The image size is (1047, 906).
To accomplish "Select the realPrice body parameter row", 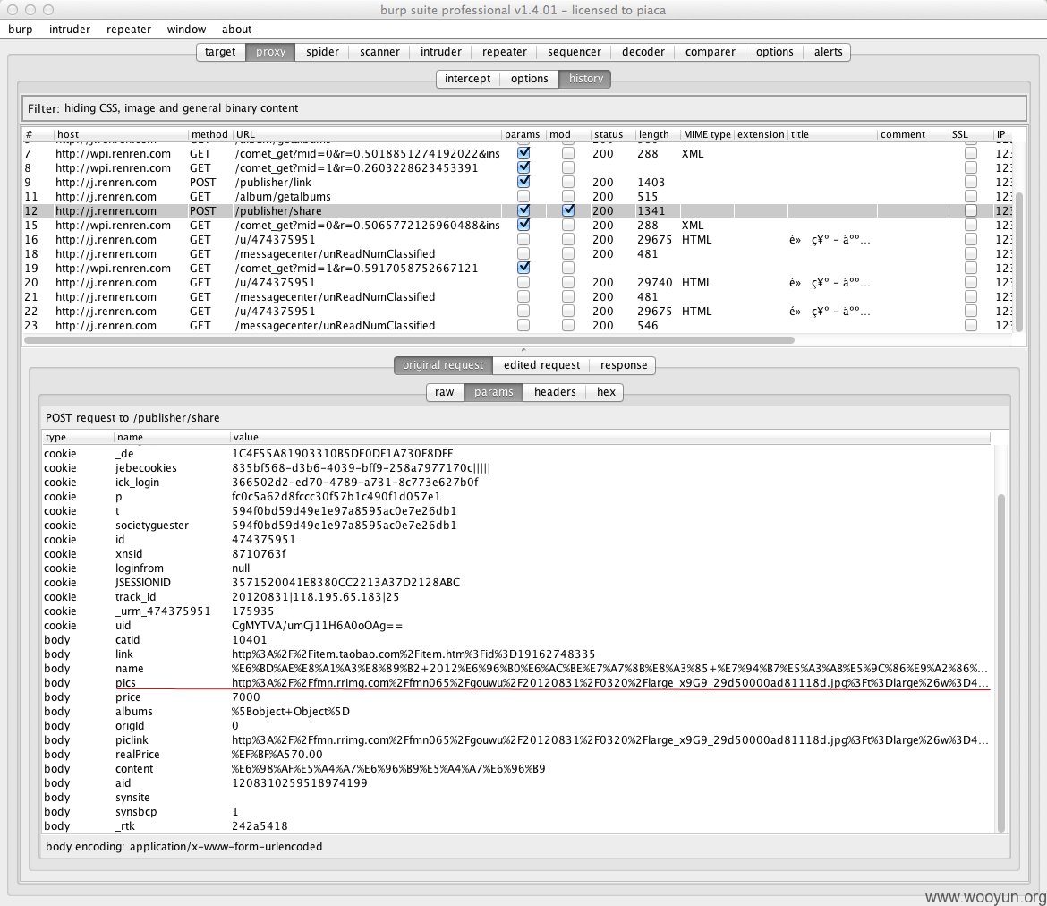I will (516, 755).
